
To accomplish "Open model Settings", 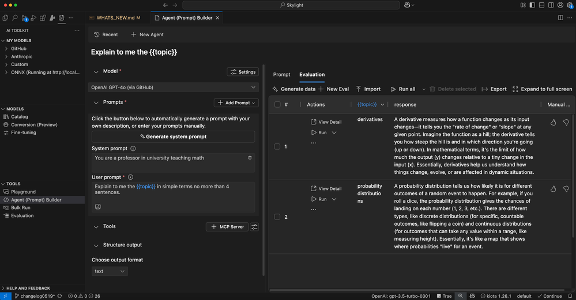I will (243, 72).
